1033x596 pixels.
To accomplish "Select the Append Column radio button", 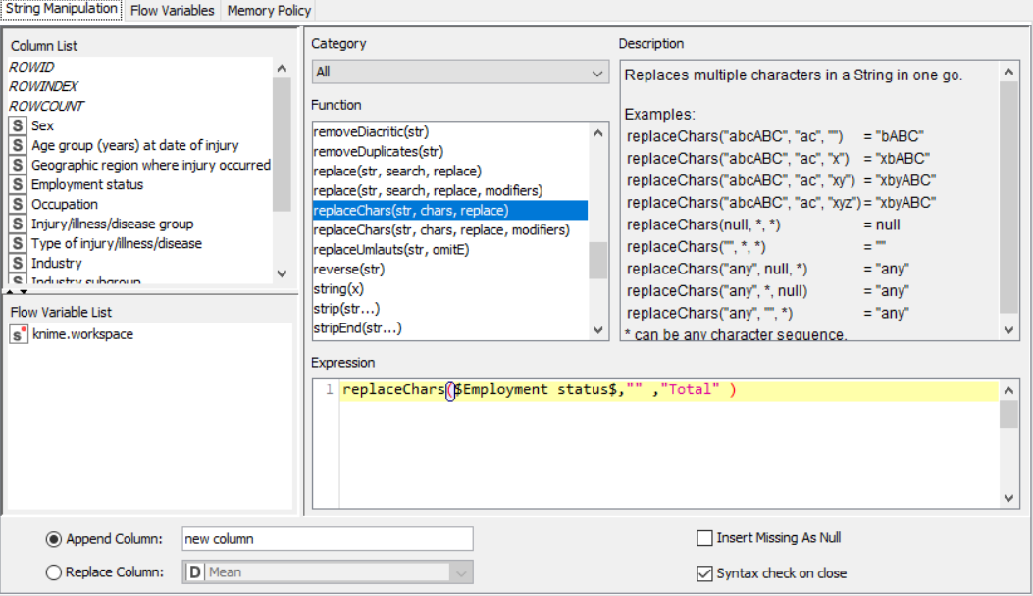I will 53,539.
